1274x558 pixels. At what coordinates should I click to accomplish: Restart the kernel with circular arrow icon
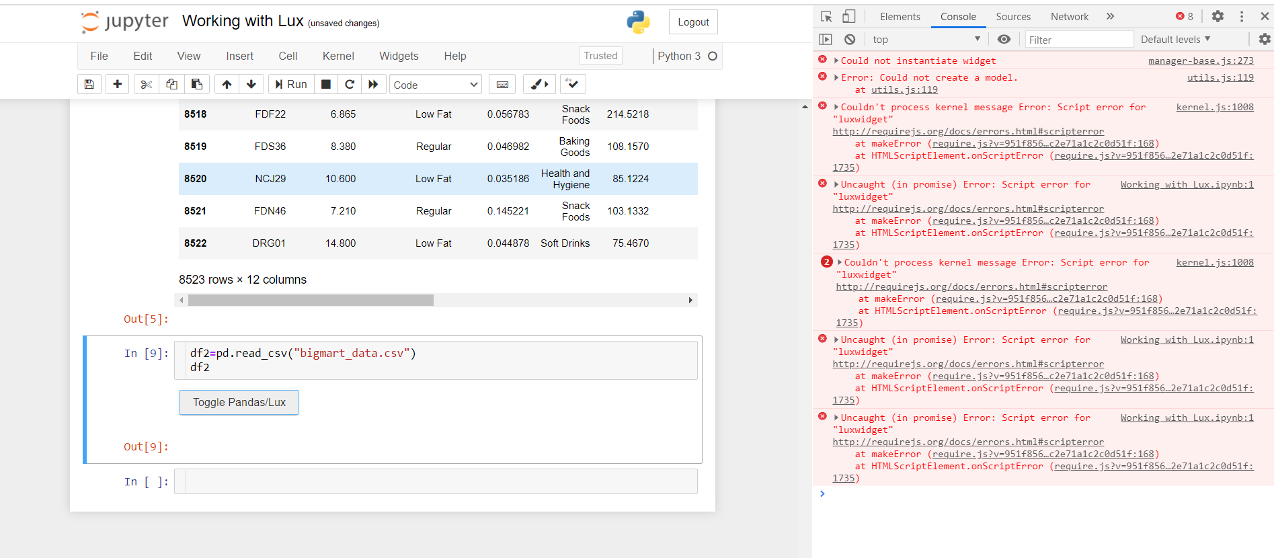(350, 84)
